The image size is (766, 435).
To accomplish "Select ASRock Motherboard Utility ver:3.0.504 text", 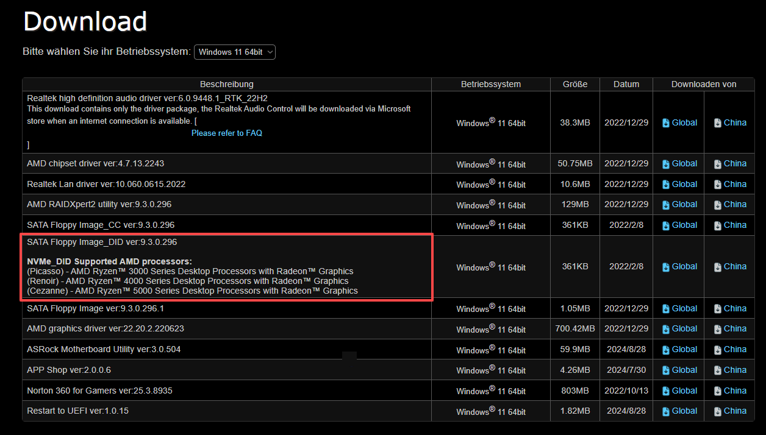I will (x=104, y=349).
